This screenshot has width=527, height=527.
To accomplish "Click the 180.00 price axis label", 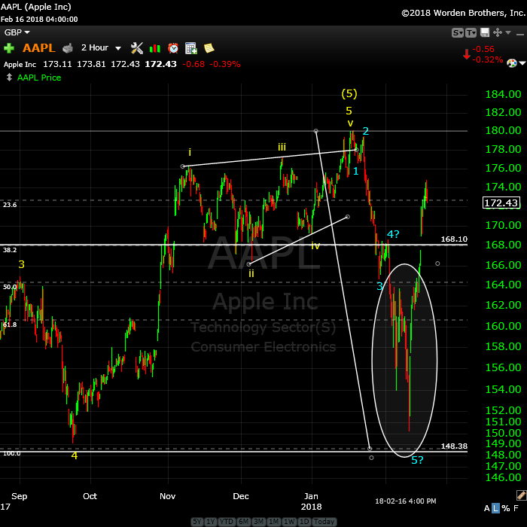I will click(x=503, y=130).
